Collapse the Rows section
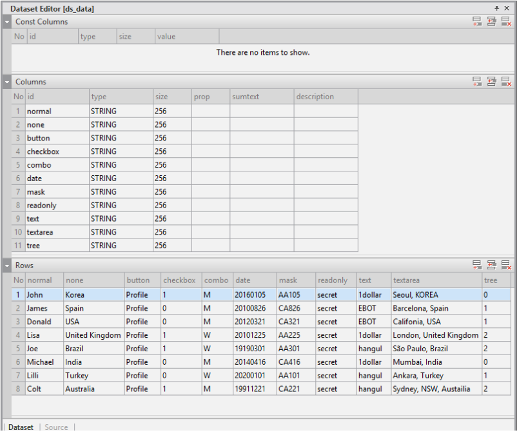 click(x=7, y=266)
